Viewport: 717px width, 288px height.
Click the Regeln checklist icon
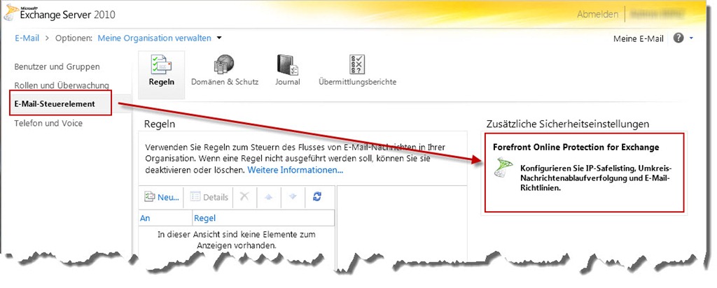coord(162,64)
